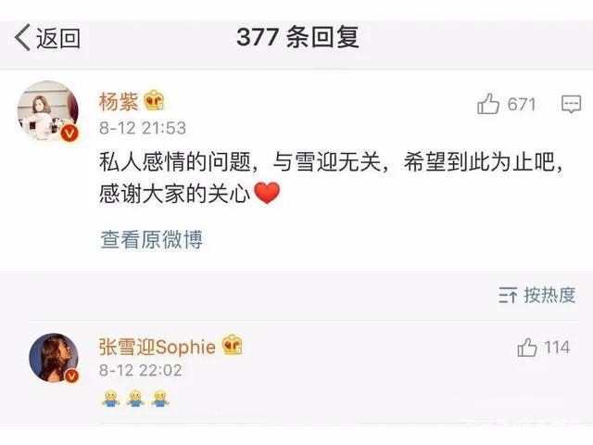Tap verified V badge on 杨紫's avatar

click(69, 133)
